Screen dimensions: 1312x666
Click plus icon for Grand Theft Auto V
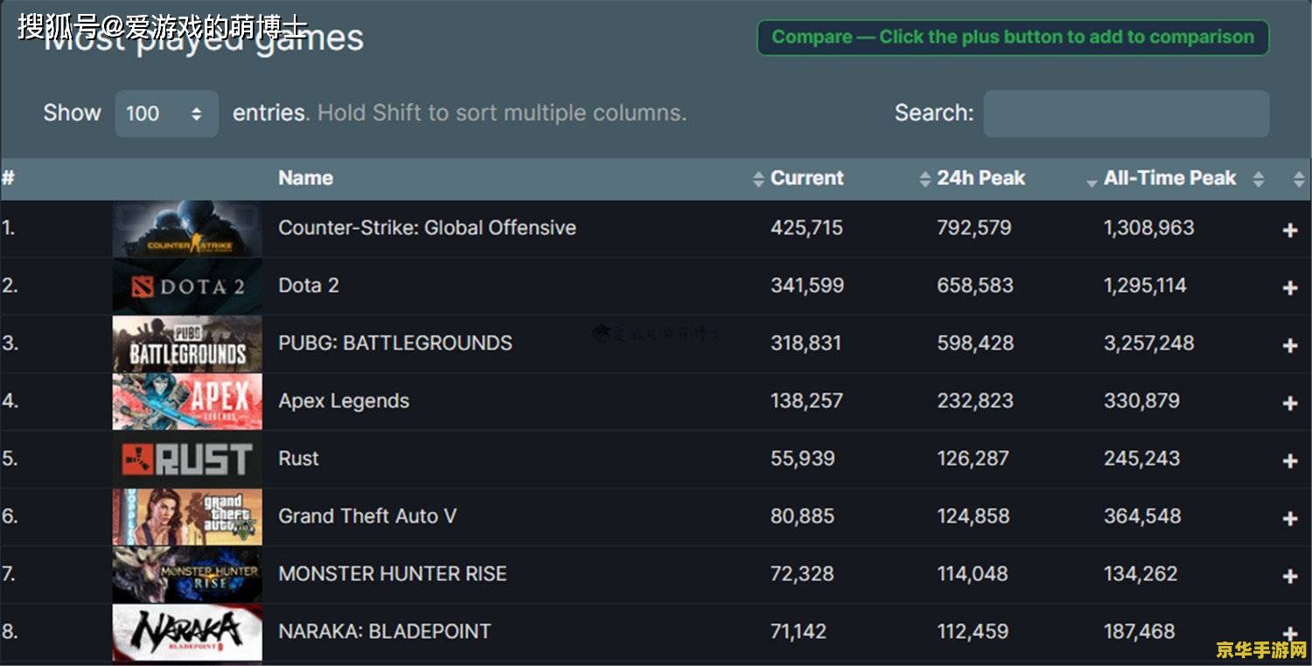[x=1289, y=519]
